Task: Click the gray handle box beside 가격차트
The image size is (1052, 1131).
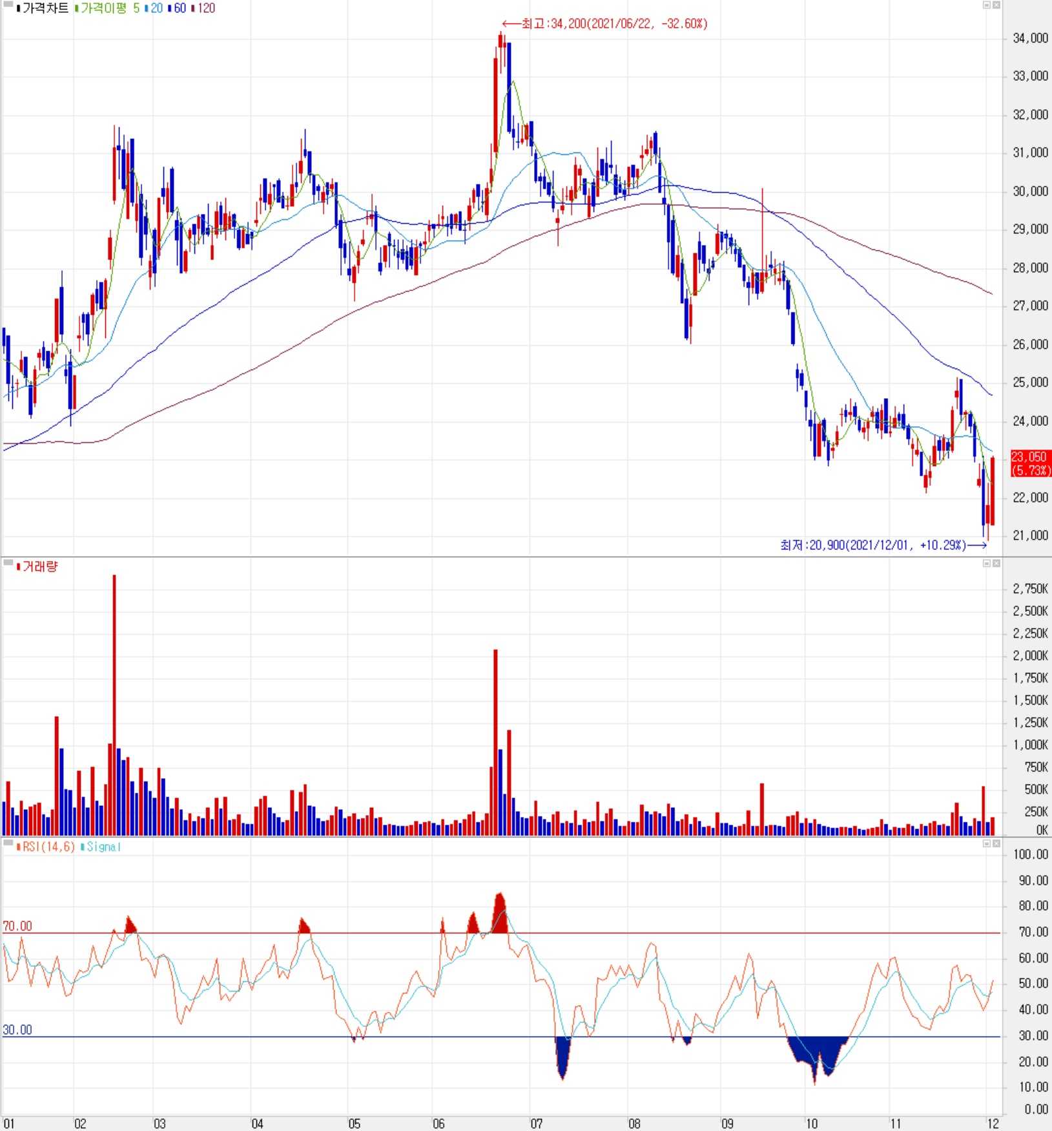Action: click(x=8, y=4)
